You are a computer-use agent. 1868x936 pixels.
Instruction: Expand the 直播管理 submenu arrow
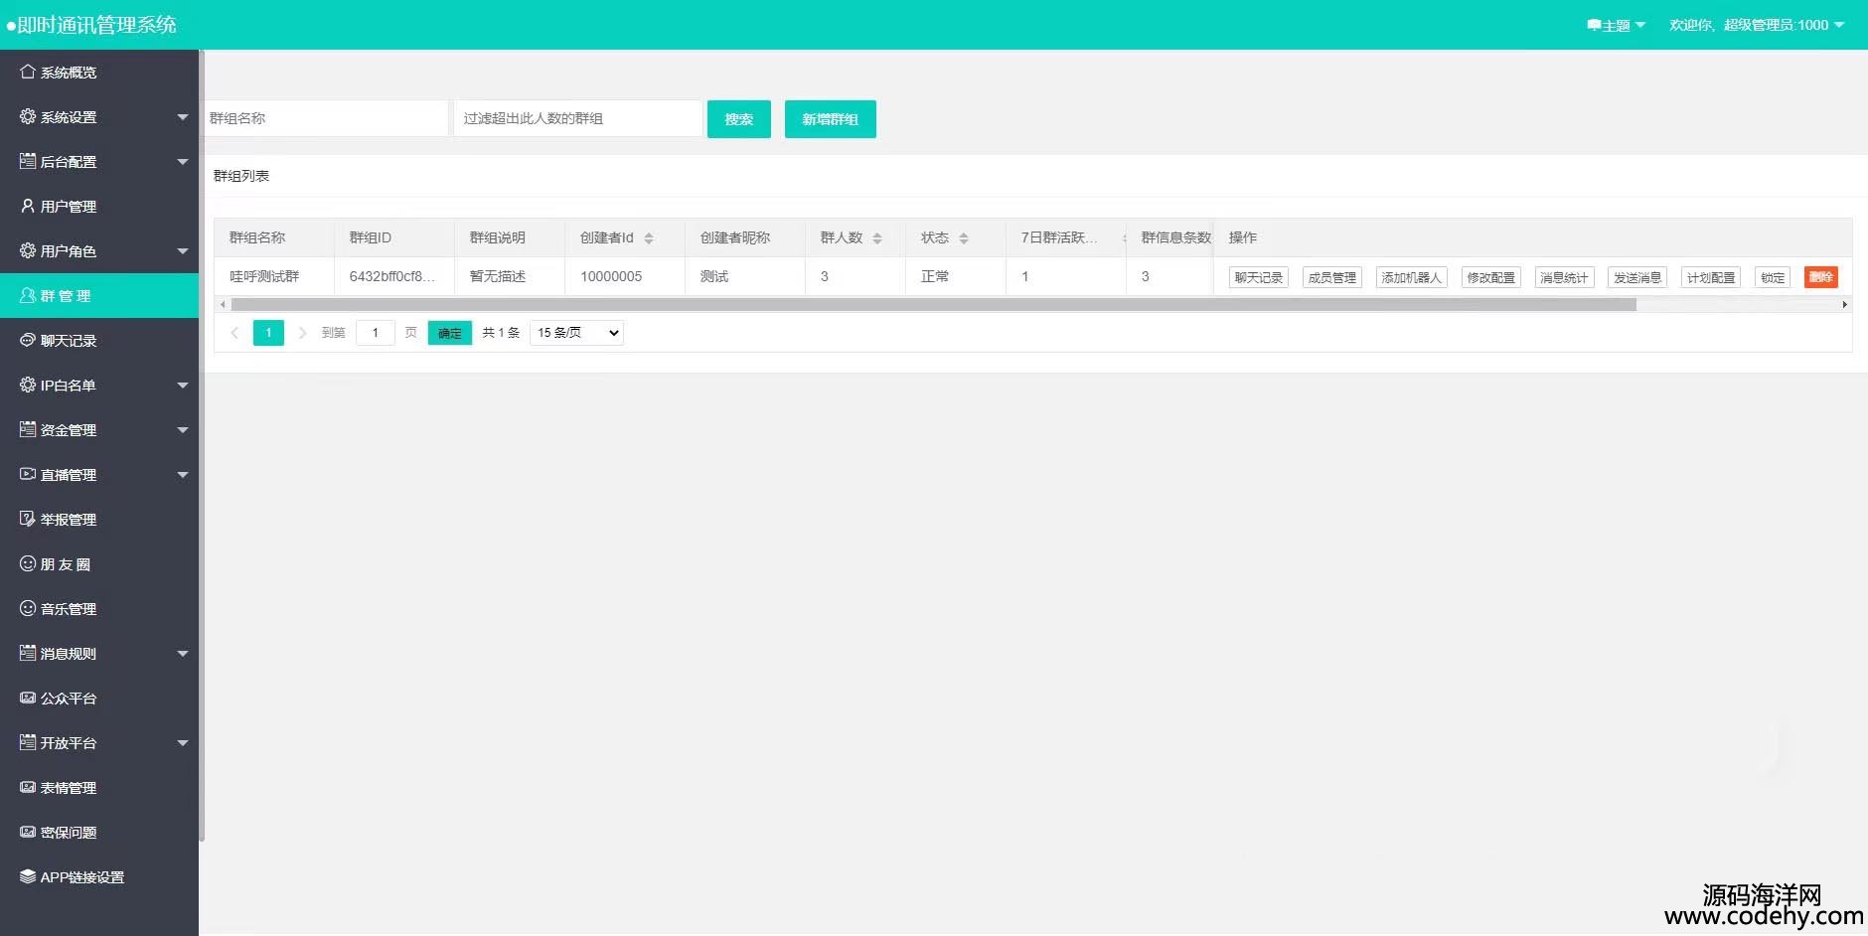[x=182, y=475]
